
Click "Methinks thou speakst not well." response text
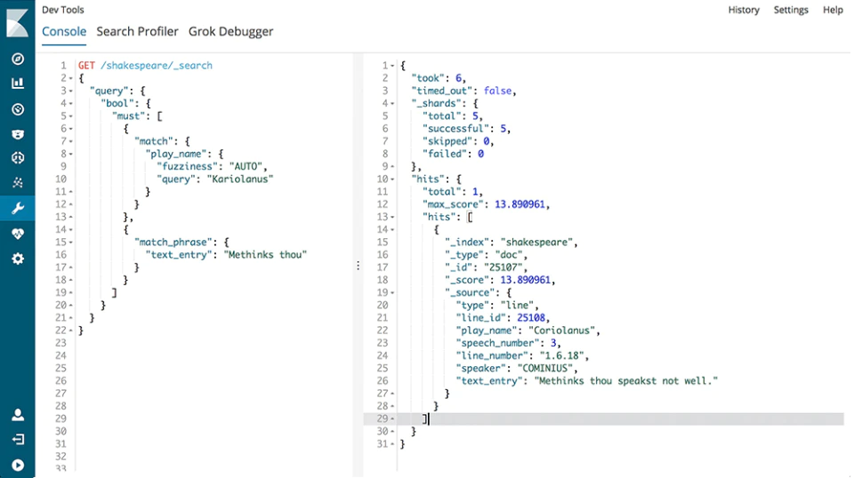pyautogui.click(x=625, y=380)
